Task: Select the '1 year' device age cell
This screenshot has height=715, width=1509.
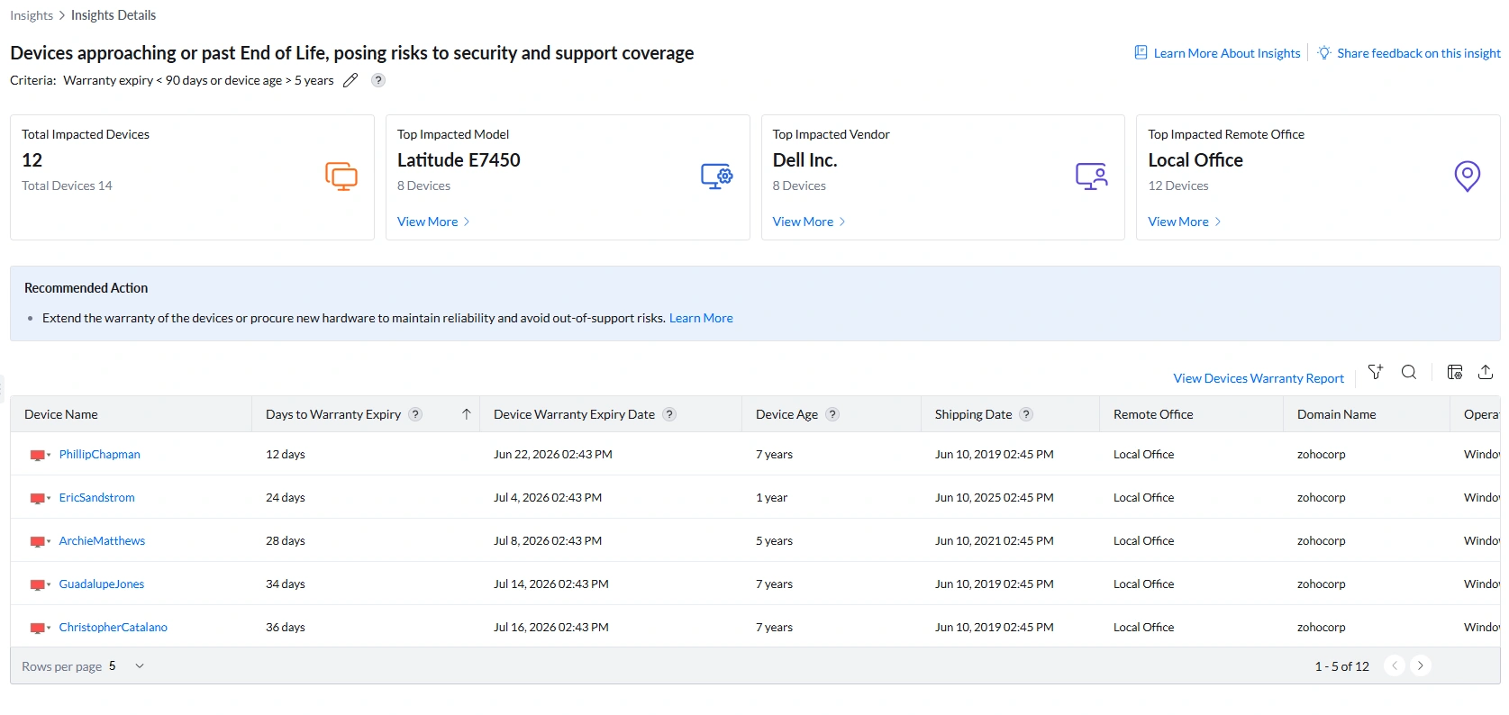Action: pos(771,498)
